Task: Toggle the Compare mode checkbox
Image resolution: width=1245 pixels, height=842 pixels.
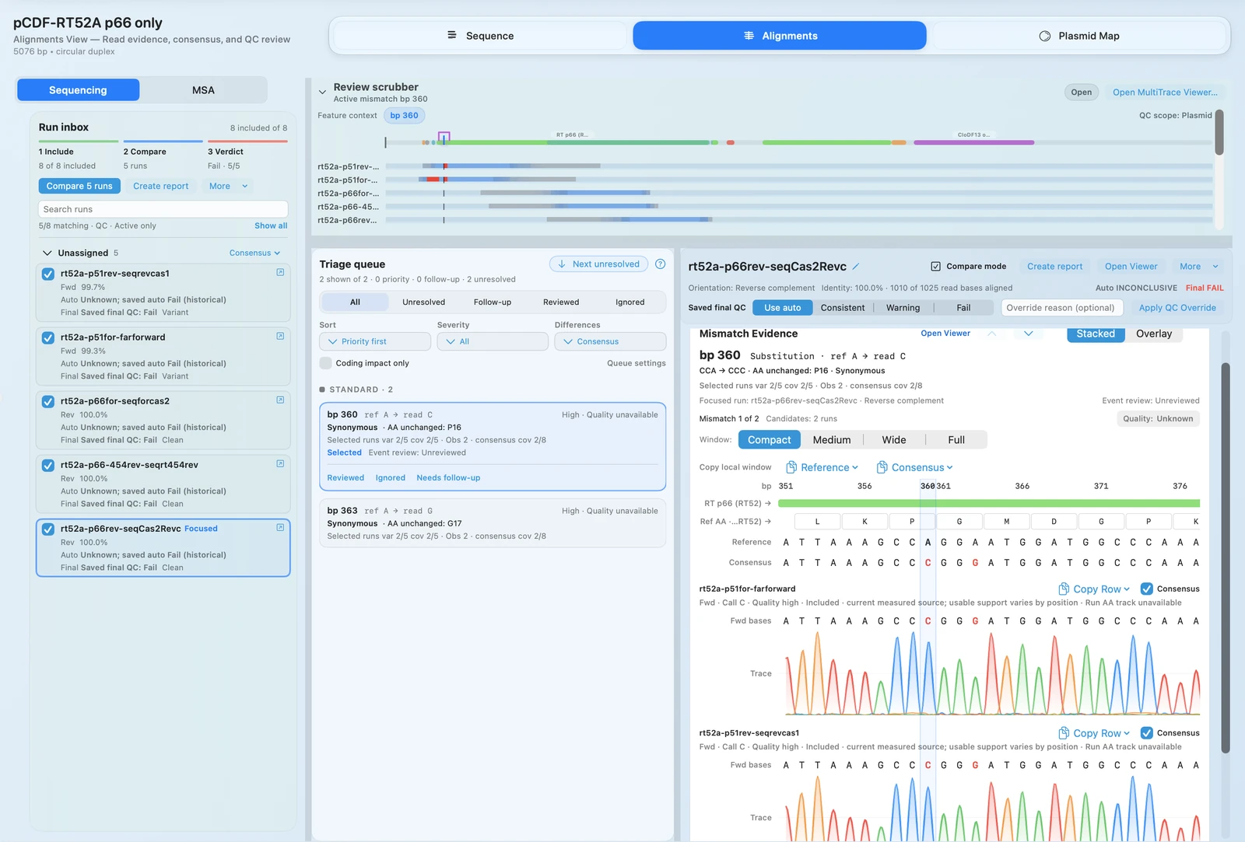Action: [x=936, y=267]
